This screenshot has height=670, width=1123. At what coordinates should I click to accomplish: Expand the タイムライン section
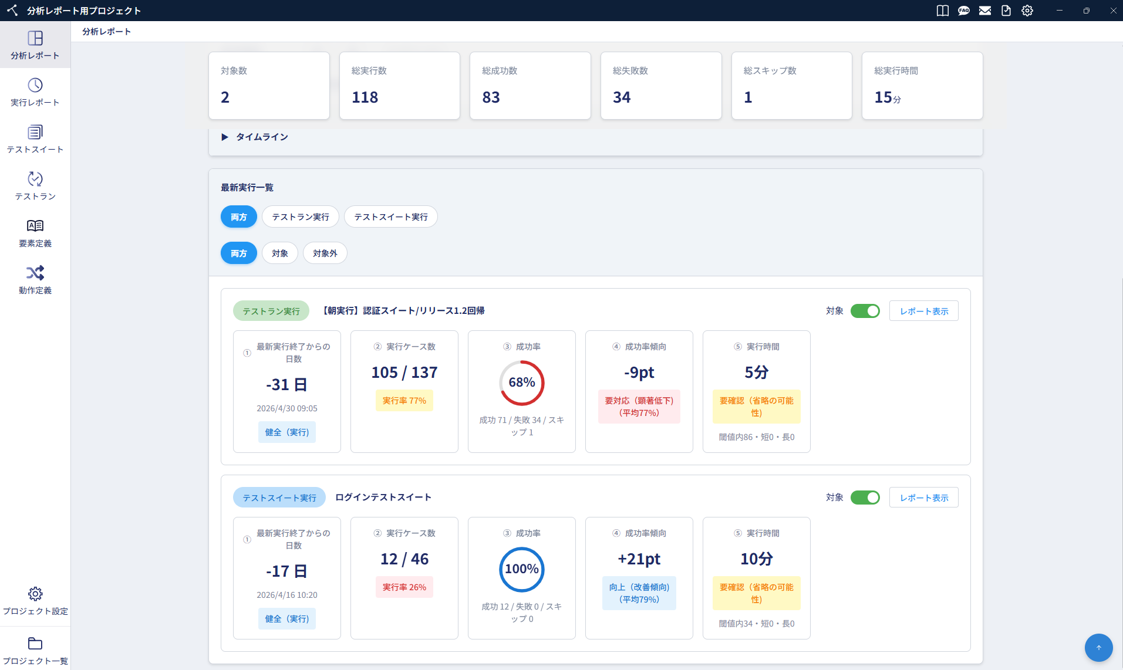coord(255,137)
